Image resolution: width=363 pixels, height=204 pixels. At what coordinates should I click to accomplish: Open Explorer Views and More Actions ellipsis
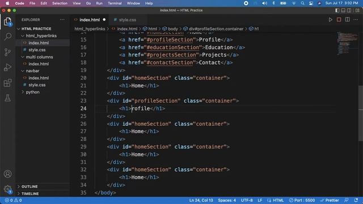click(x=62, y=20)
